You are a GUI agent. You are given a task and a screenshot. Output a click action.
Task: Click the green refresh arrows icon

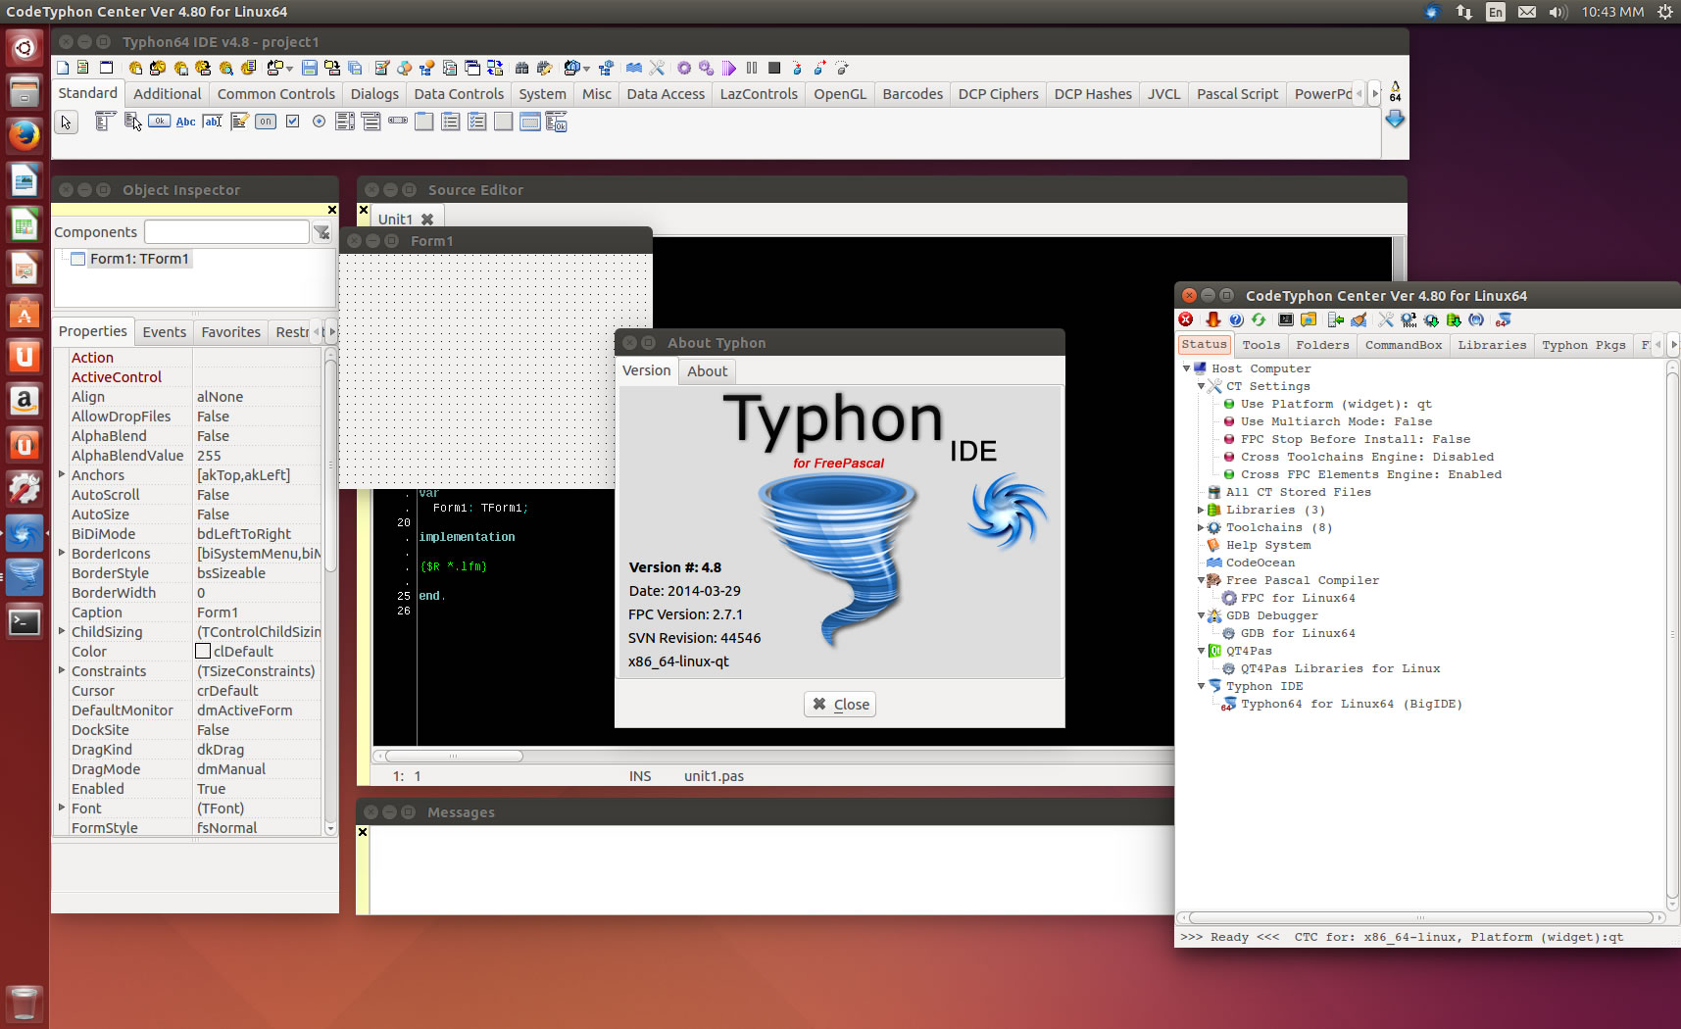point(1259,319)
